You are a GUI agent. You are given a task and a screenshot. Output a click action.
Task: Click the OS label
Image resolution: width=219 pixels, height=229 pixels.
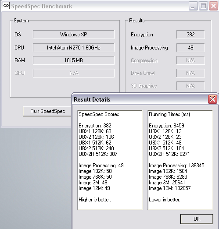click(x=18, y=35)
